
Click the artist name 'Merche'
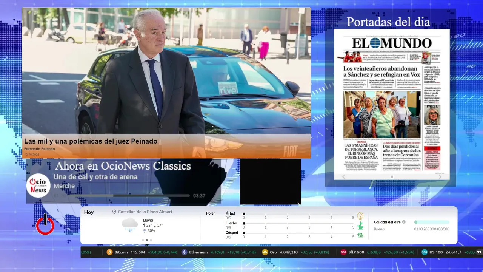click(64, 186)
